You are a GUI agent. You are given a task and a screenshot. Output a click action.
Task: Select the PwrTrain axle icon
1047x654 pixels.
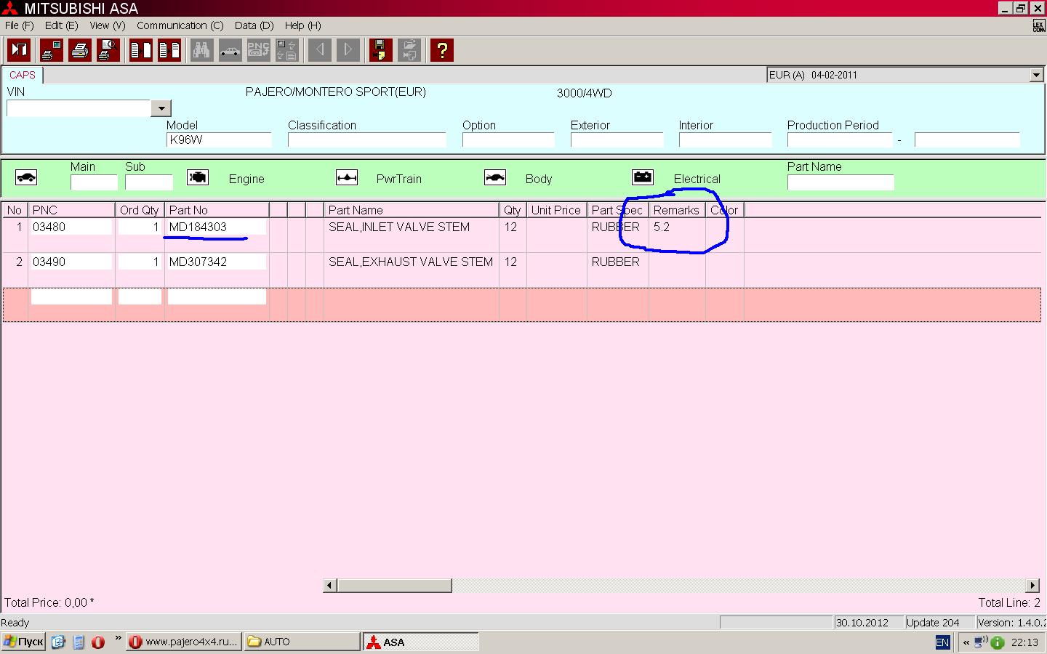coord(347,178)
